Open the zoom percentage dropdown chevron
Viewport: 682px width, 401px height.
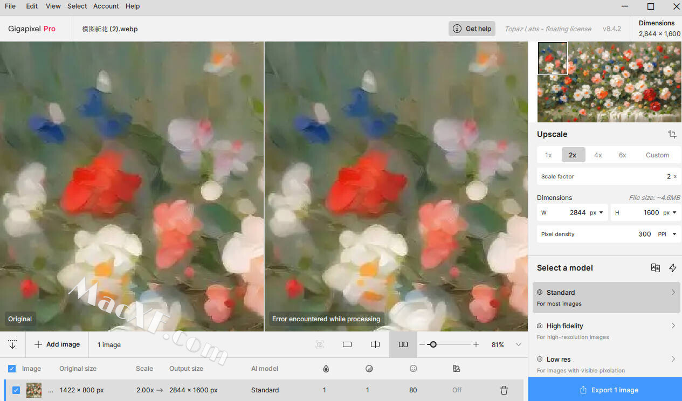(x=519, y=344)
